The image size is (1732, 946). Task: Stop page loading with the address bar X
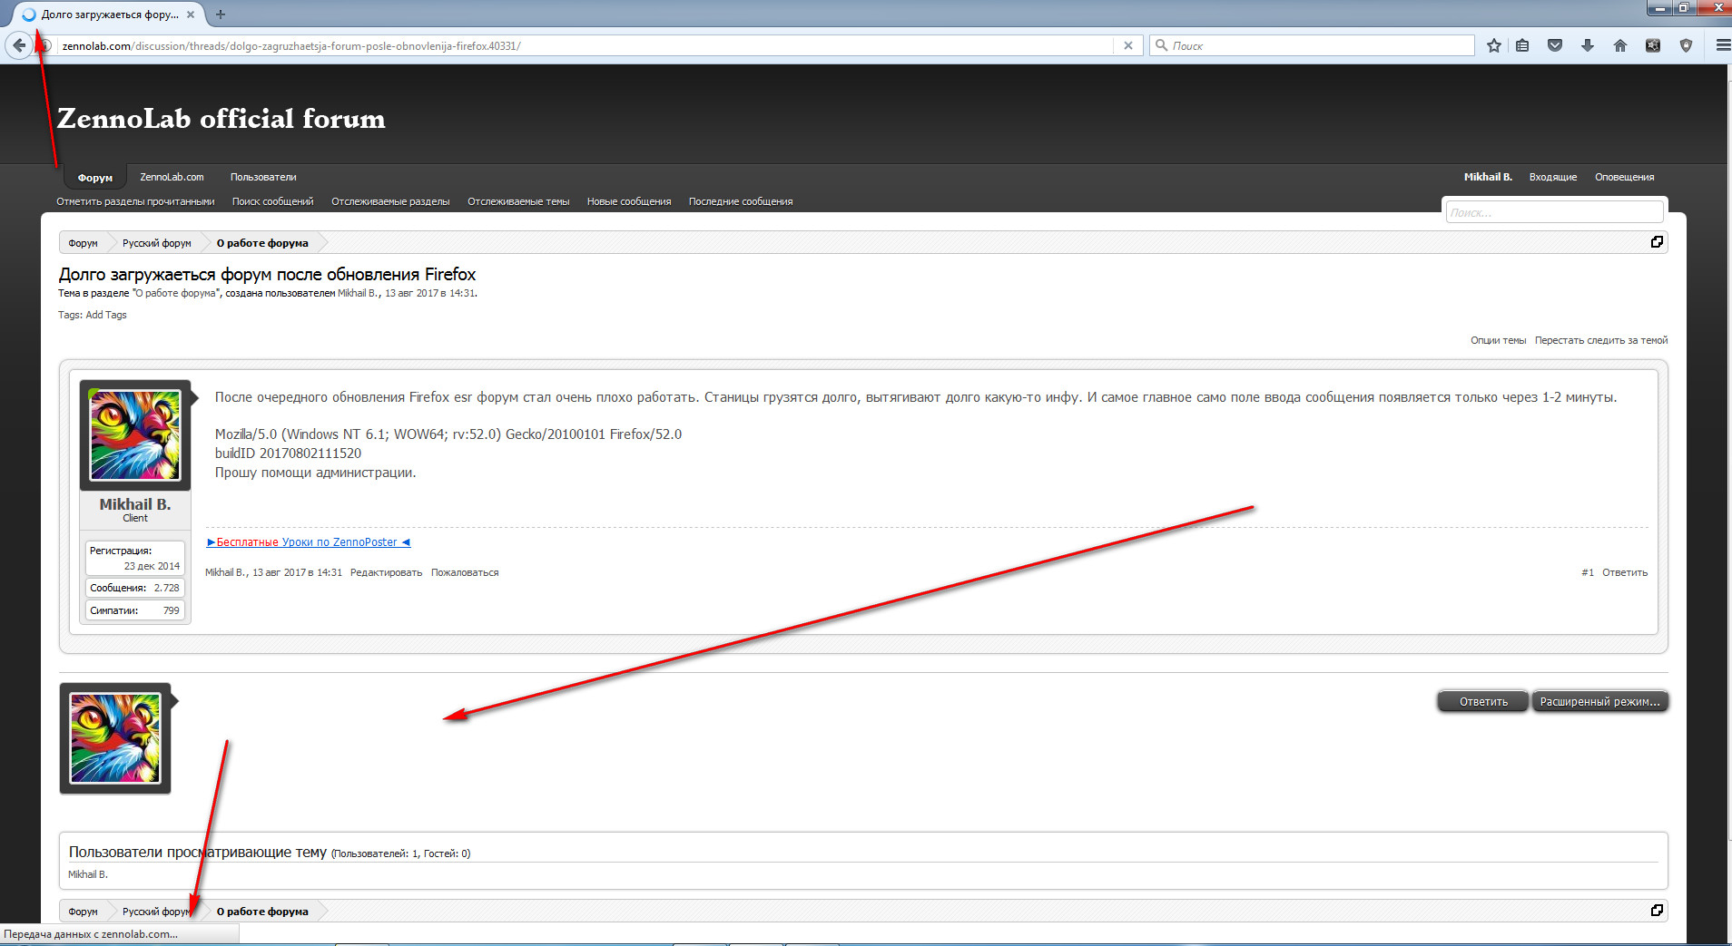pos(1127,45)
